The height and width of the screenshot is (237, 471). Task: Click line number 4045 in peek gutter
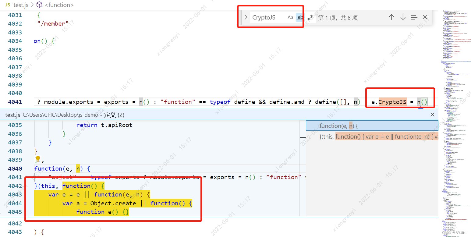[15, 212]
